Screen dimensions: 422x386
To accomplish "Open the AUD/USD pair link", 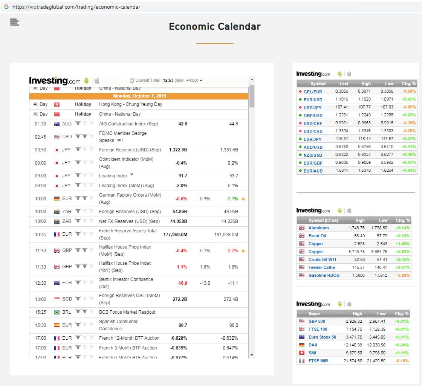I will [x=313, y=147].
